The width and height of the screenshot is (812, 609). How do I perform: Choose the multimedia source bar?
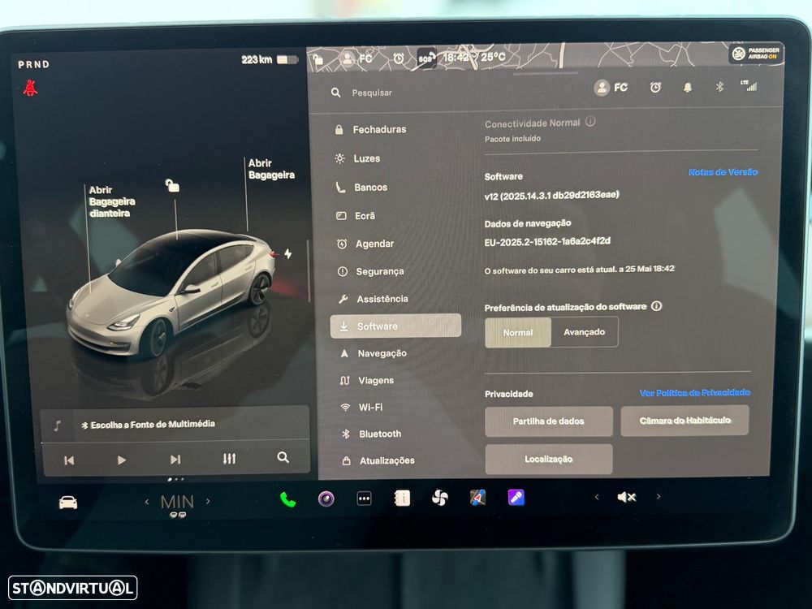pos(175,425)
